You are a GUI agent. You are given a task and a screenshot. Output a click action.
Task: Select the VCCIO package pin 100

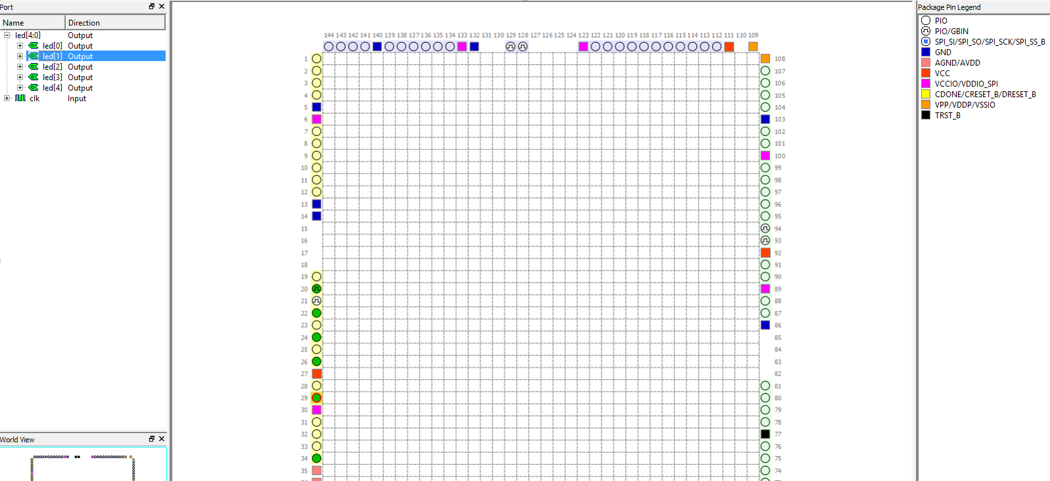(765, 156)
